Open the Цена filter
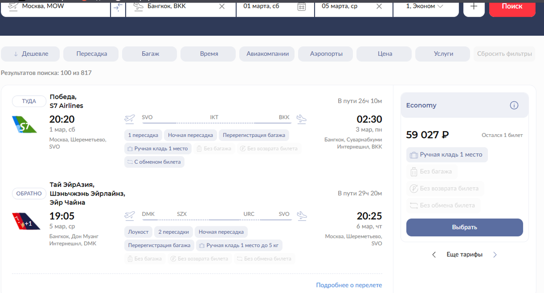Image resolution: width=544 pixels, height=293 pixels. (385, 54)
